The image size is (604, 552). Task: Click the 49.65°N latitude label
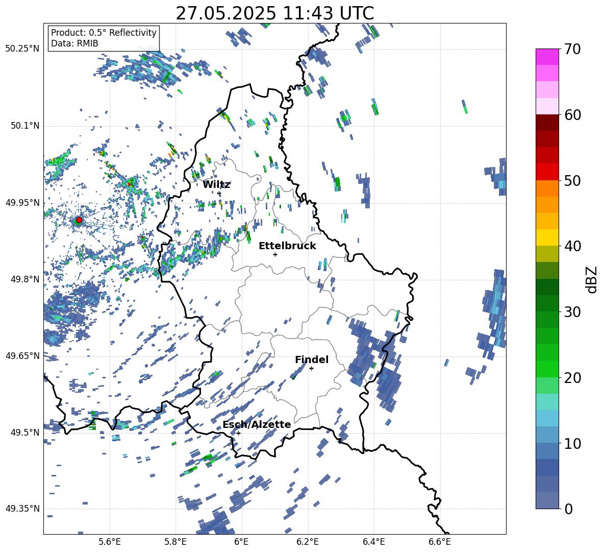click(x=22, y=355)
